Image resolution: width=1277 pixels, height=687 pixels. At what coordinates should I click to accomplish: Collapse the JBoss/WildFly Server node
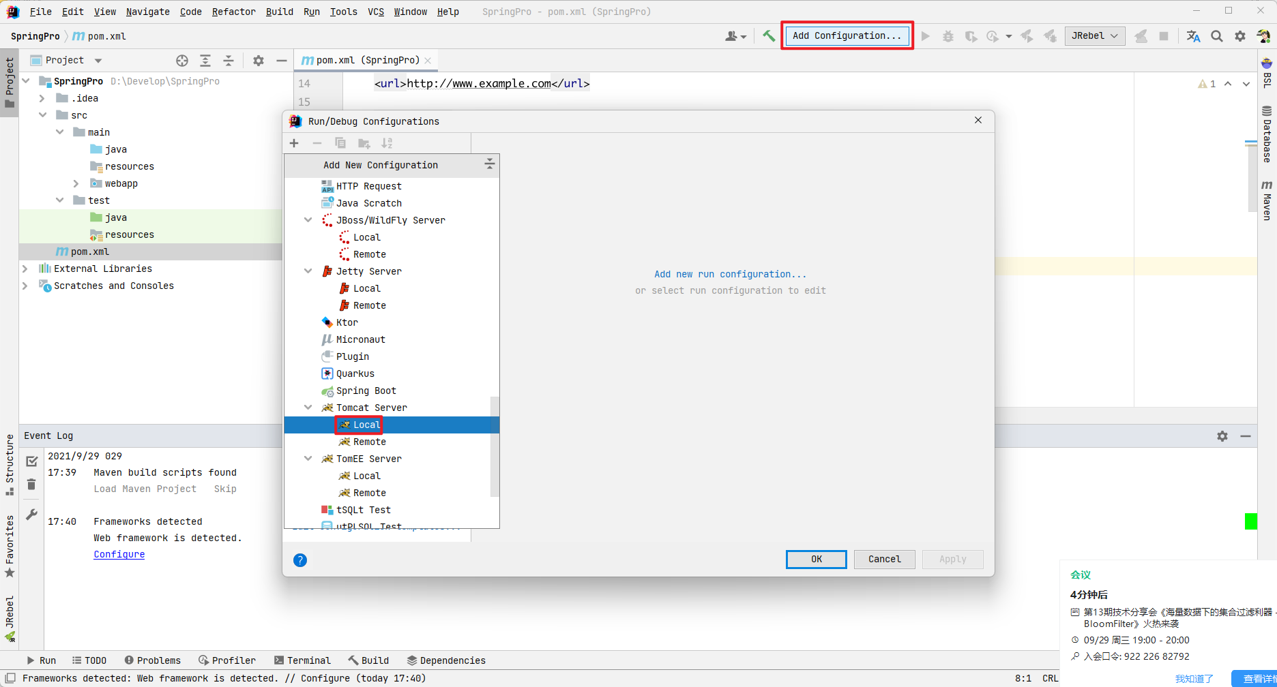(308, 220)
